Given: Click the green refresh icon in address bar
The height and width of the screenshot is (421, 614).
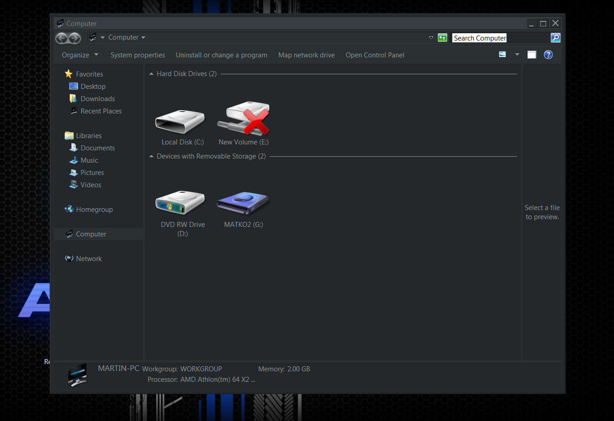Looking at the screenshot, I should (442, 38).
